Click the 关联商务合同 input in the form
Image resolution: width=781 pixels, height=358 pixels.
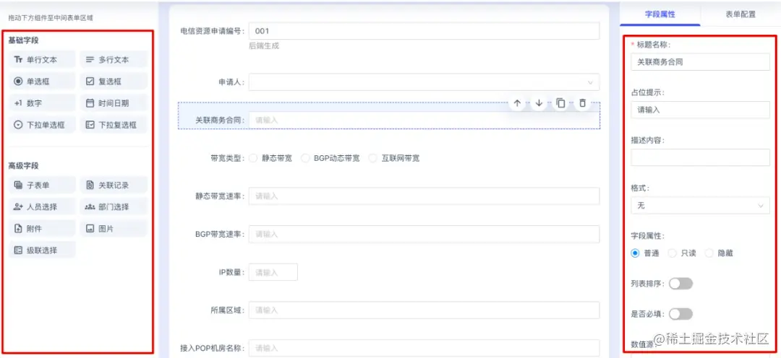(x=424, y=120)
